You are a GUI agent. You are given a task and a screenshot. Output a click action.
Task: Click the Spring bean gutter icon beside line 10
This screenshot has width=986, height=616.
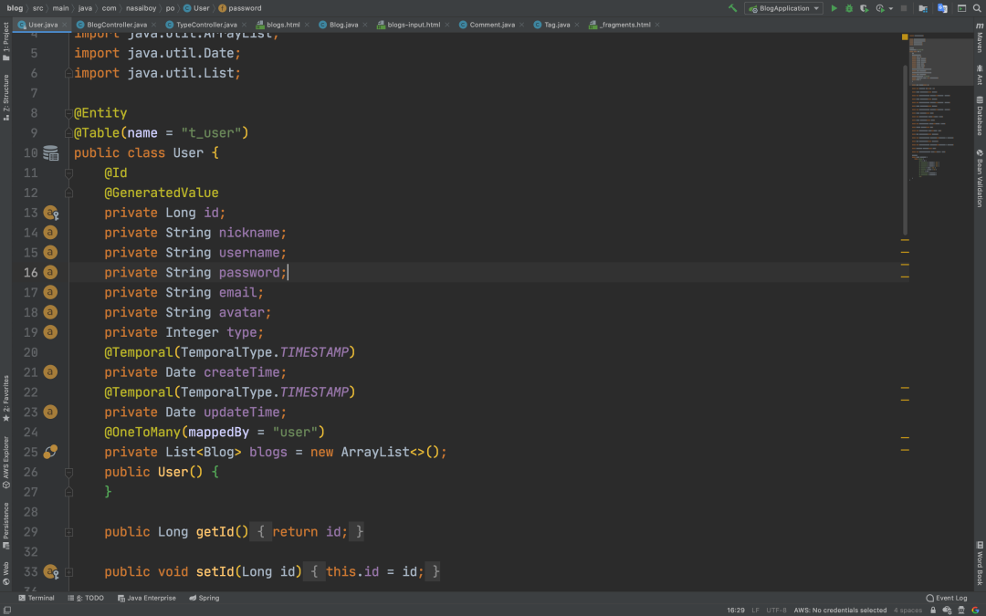coord(51,152)
